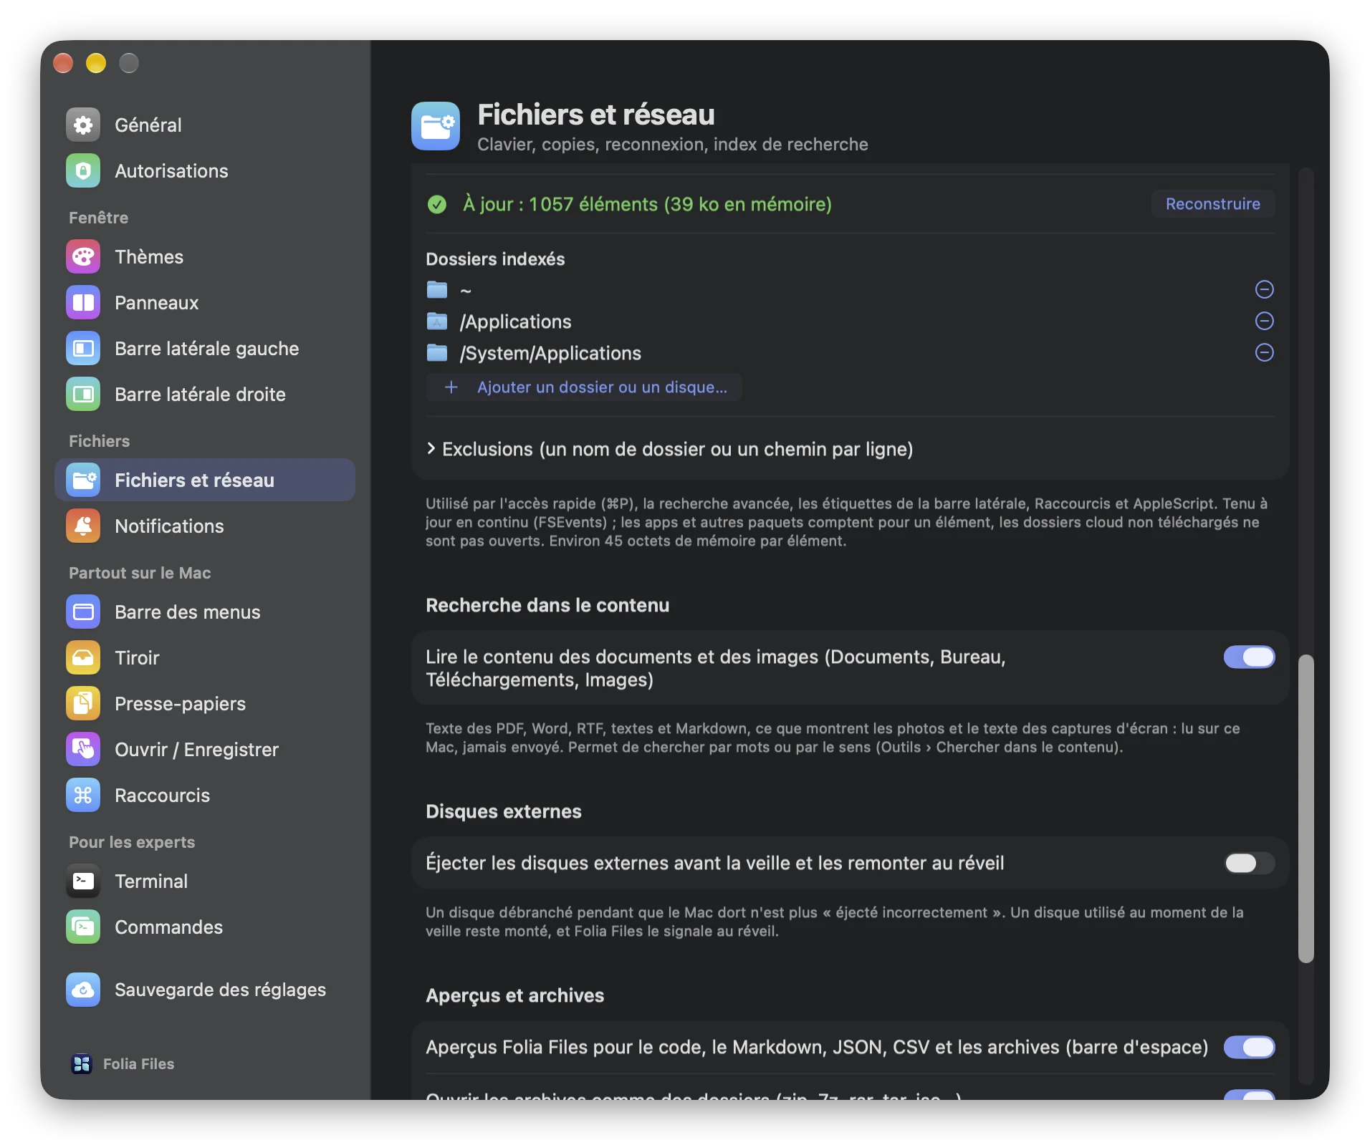Viewport: 1370px width, 1140px height.
Task: Click the index status text À jour
Action: click(647, 204)
